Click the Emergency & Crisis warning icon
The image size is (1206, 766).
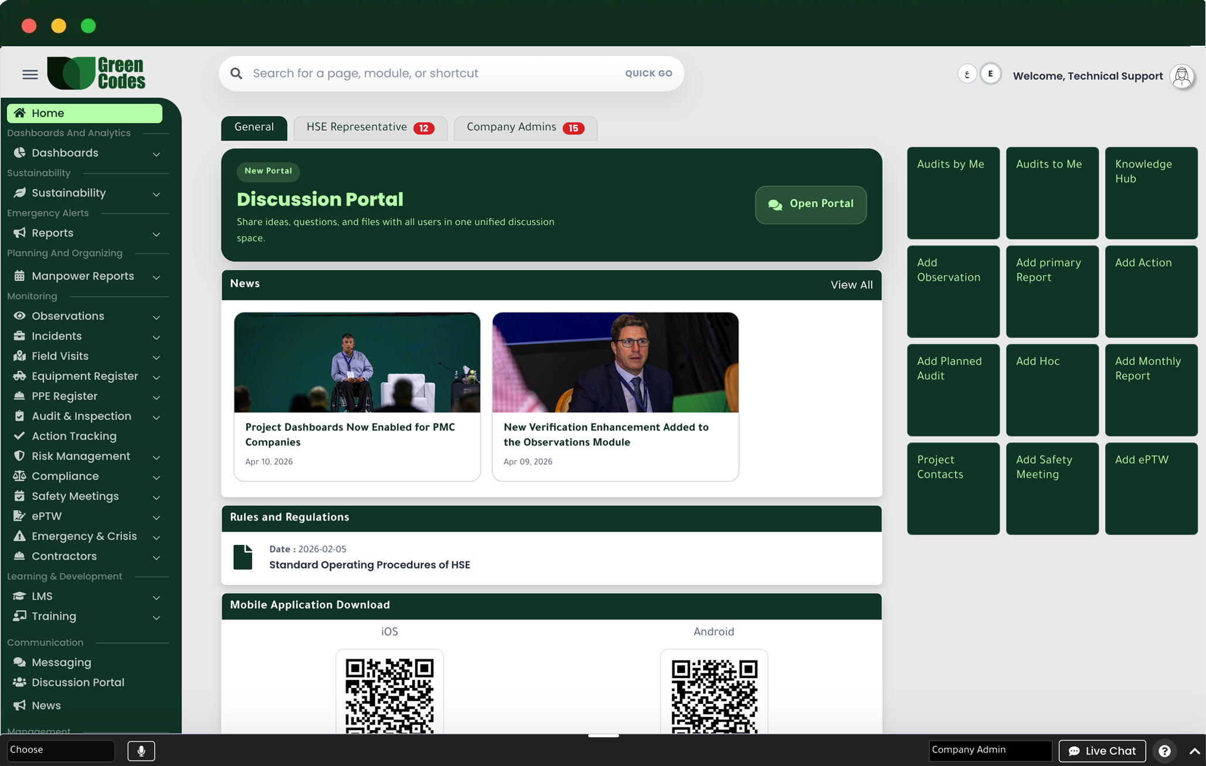tap(19, 536)
